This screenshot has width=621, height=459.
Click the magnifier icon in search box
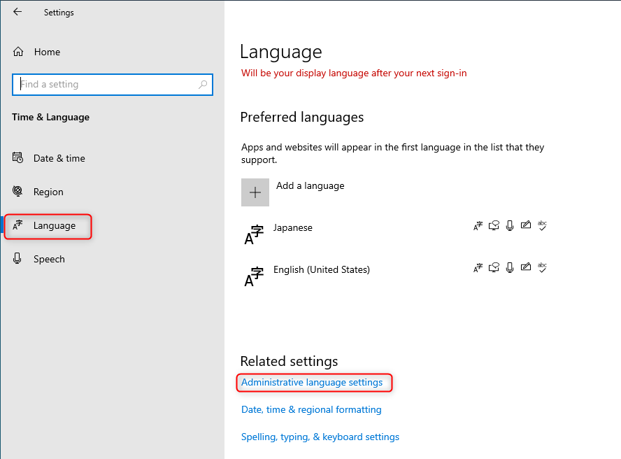tap(203, 85)
